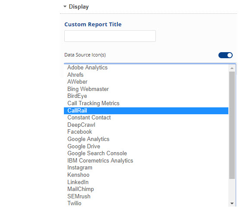Screen dimensions: 240x216
Task: Click the list scrollbar down arrow
Action: [x=232, y=203]
